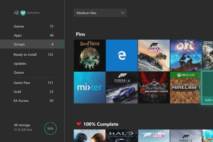Click the 96% storage usage ring
The image size is (213, 142).
click(x=50, y=128)
